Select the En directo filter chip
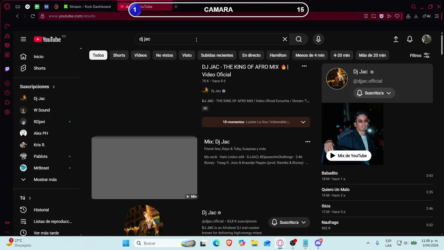 (x=251, y=55)
